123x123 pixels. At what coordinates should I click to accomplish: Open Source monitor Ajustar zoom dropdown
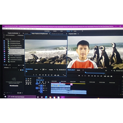point(38,69)
